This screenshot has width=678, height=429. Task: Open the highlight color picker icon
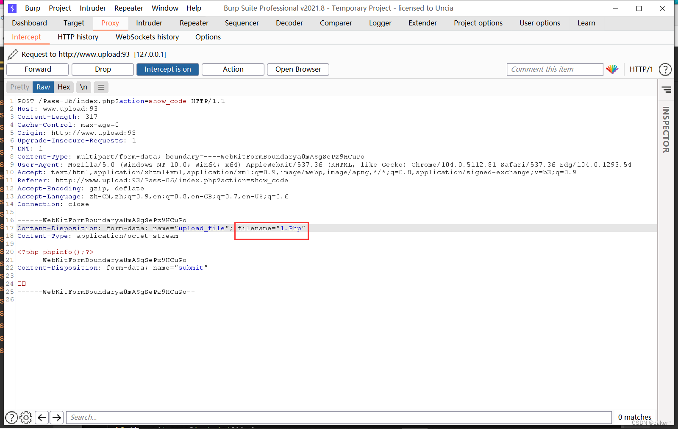(612, 69)
